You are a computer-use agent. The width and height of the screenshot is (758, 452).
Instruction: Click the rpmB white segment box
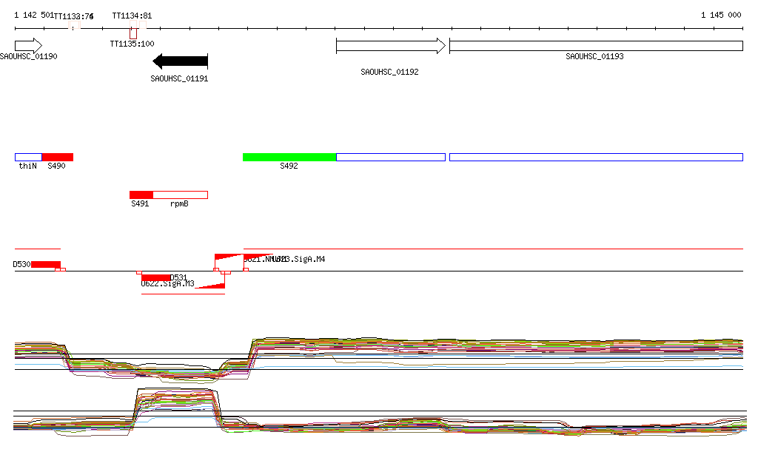pyautogui.click(x=180, y=195)
